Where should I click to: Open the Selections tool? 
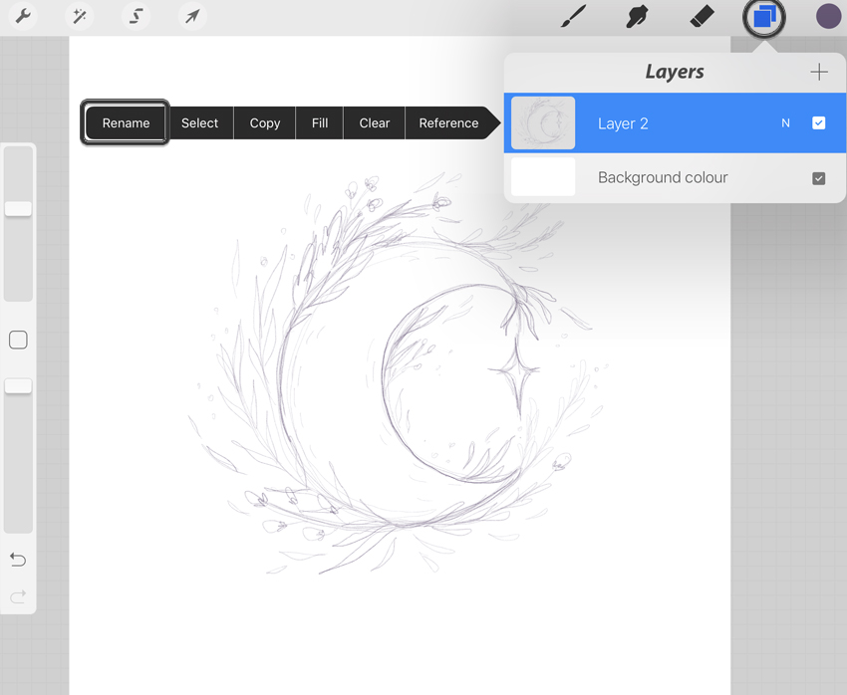pos(136,16)
